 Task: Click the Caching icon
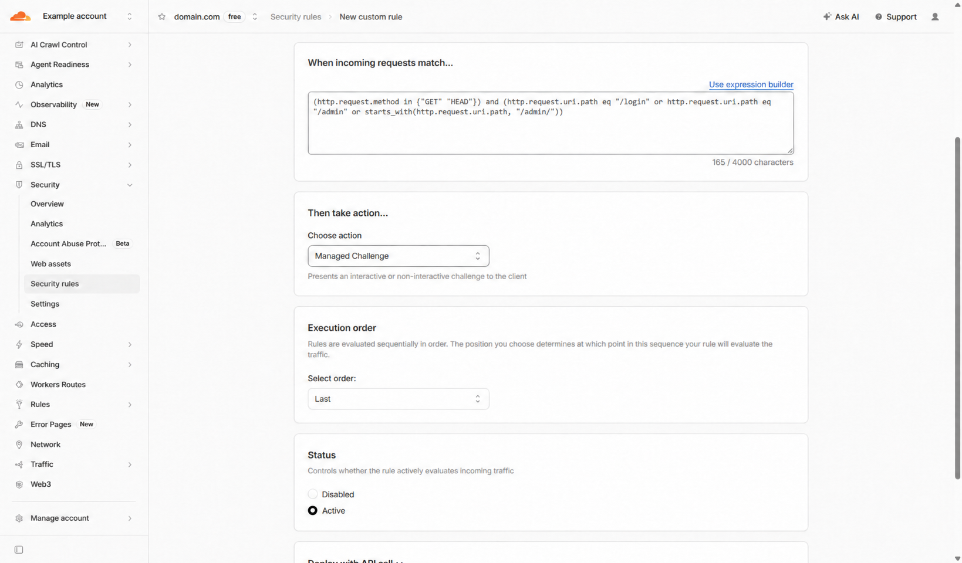[x=19, y=365]
